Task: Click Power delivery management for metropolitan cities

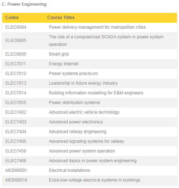Action: [97, 27]
